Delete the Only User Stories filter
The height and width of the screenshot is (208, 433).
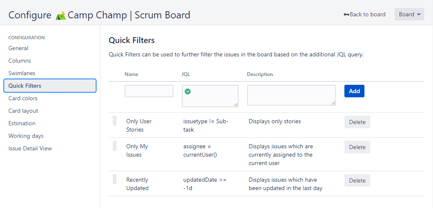357,122
